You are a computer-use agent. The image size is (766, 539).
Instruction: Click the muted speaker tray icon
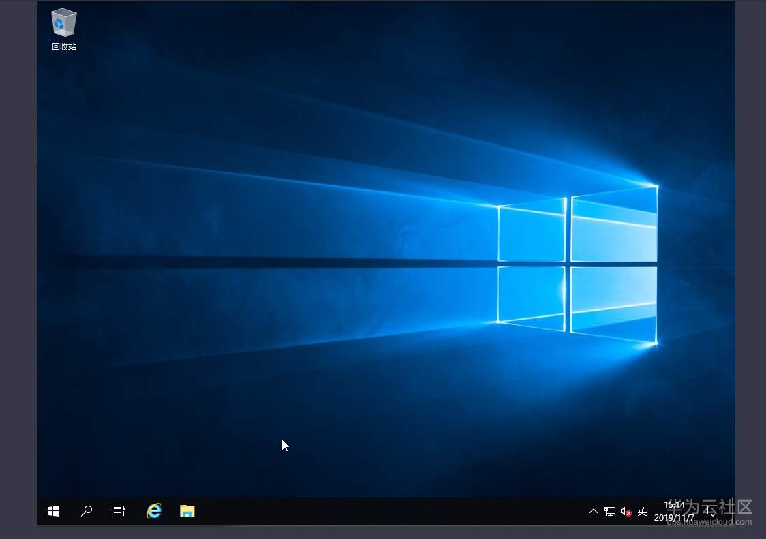pos(625,510)
